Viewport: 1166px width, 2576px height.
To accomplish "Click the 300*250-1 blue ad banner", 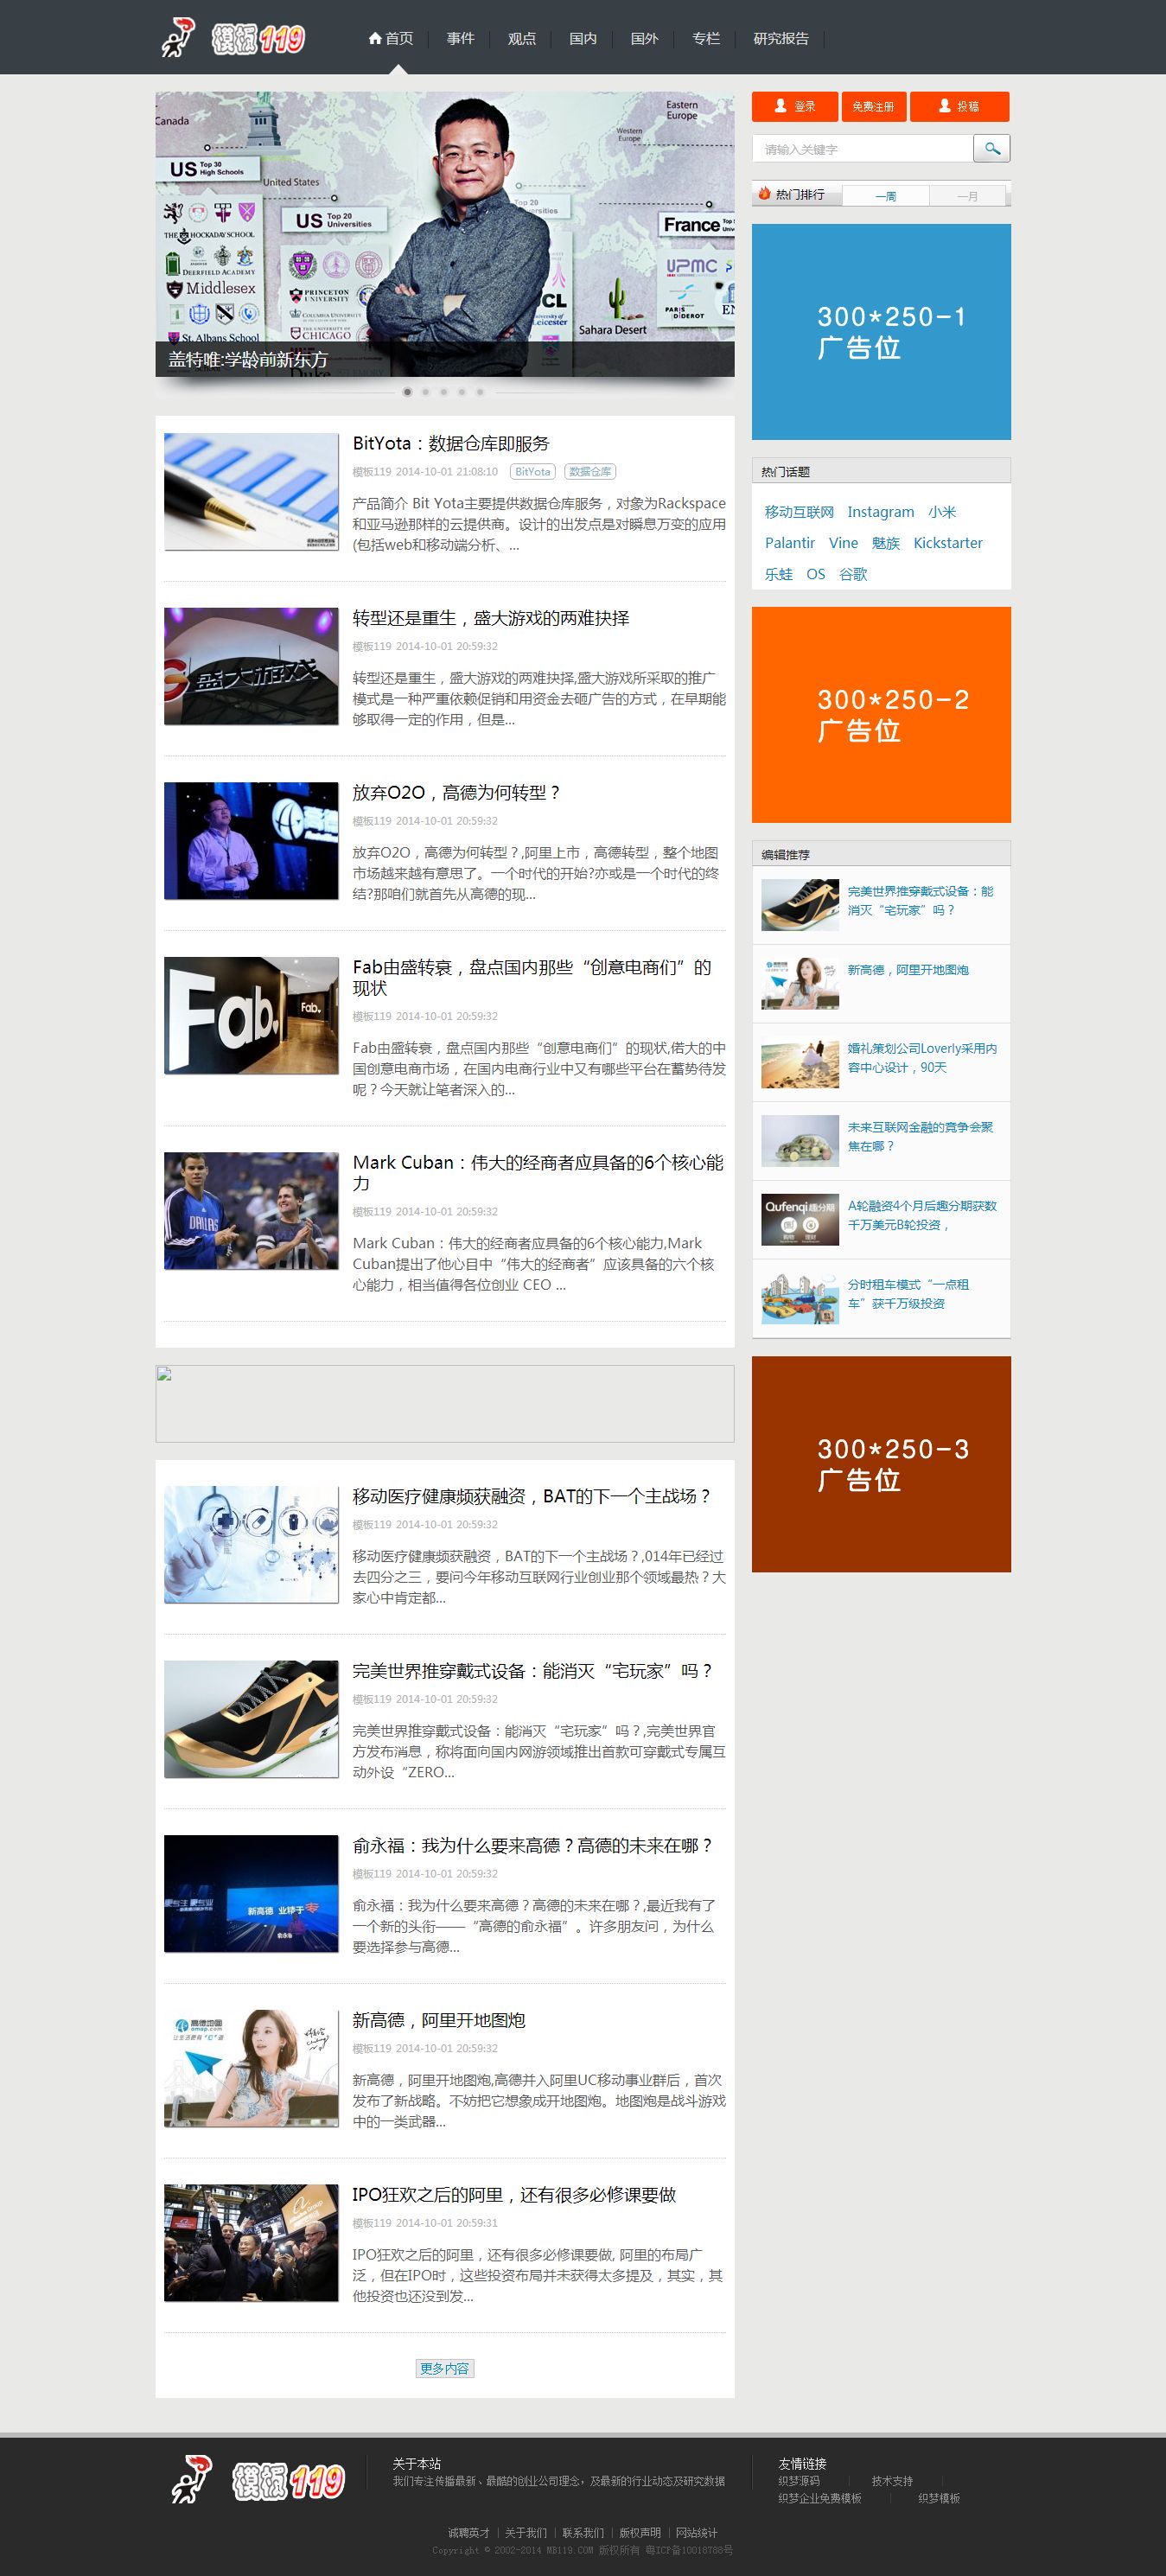I will tap(881, 332).
